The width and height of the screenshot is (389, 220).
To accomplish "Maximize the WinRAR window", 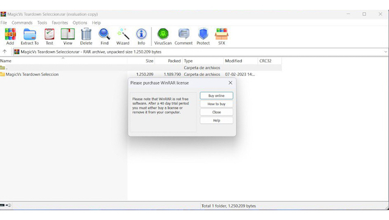I will click(364, 14).
